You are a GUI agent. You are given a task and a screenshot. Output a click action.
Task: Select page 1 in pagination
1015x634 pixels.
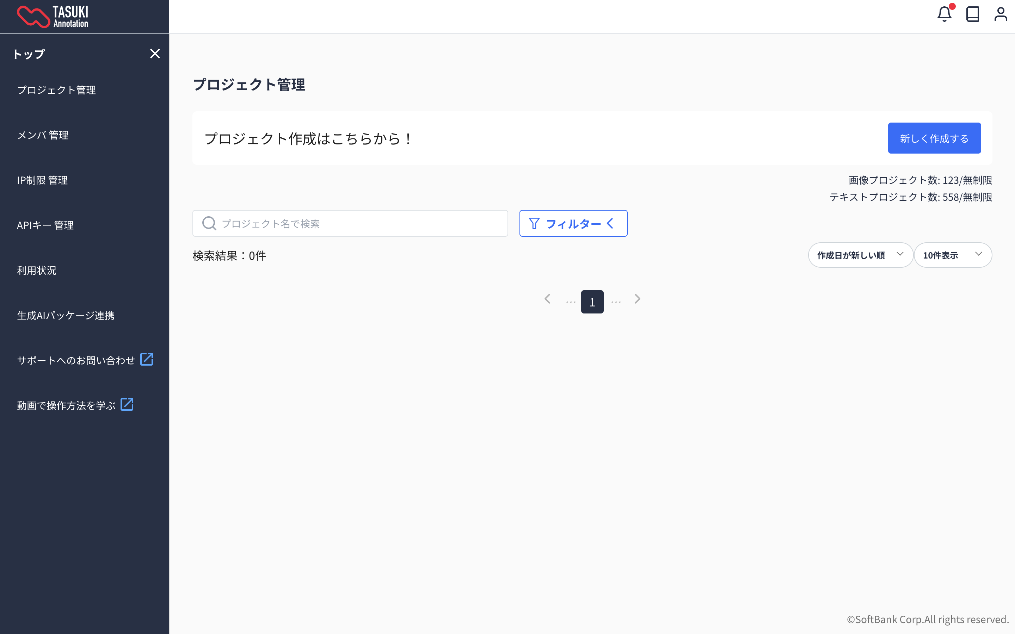point(592,301)
